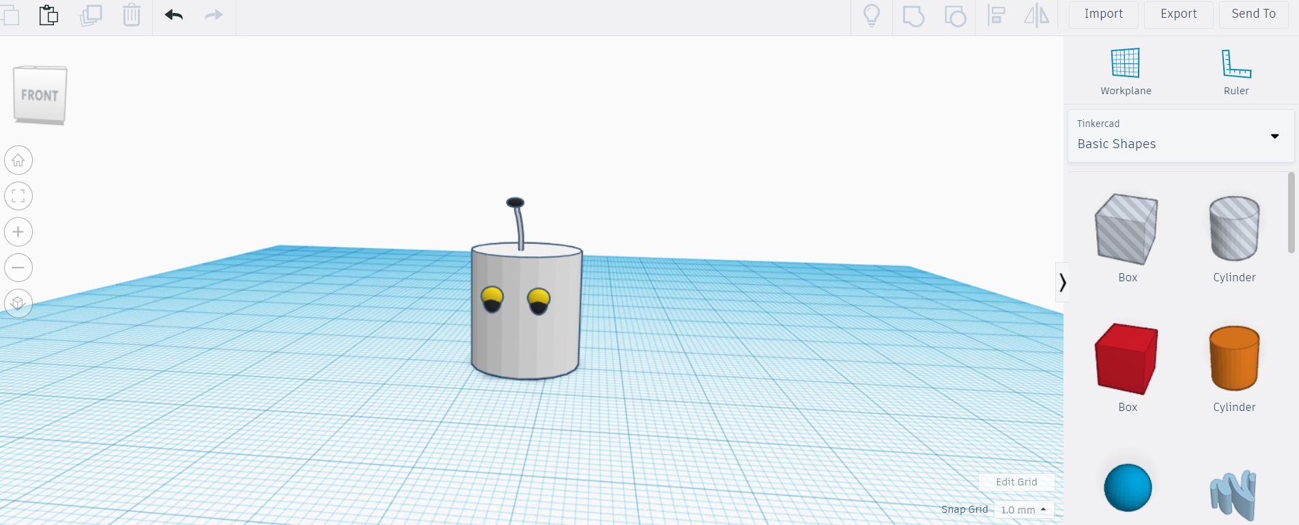
Task: Open the Basic Shapes library dropdown
Action: [x=1181, y=136]
